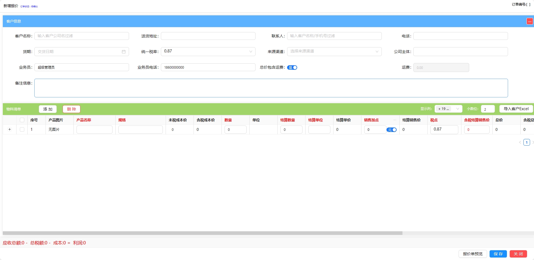
Task: Click row 1 含税结算销售价 input
Action: point(477,129)
